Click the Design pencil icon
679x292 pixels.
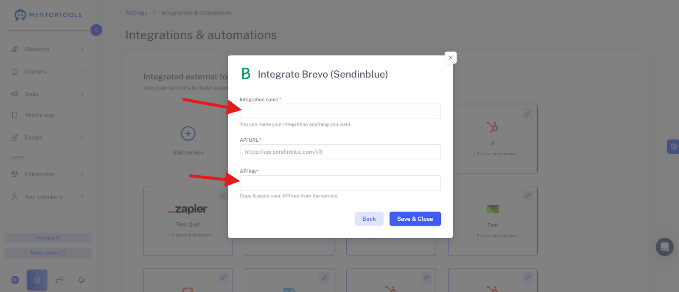(x=14, y=138)
